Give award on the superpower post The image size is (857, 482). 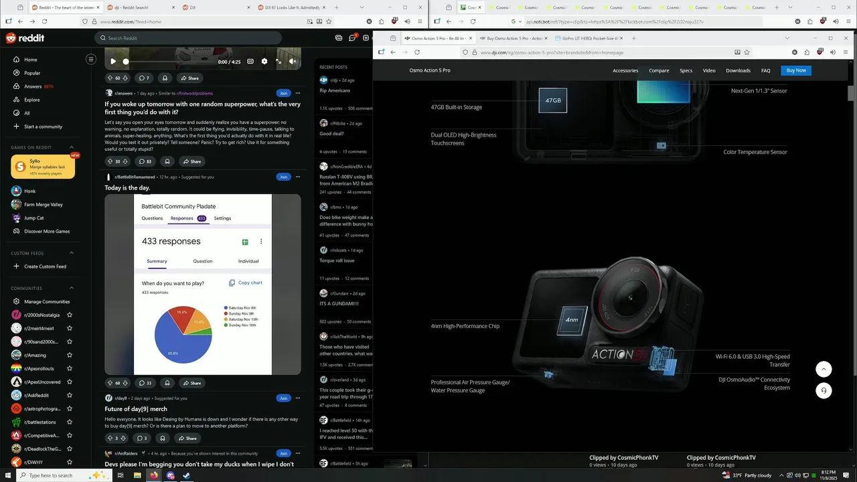coord(167,161)
